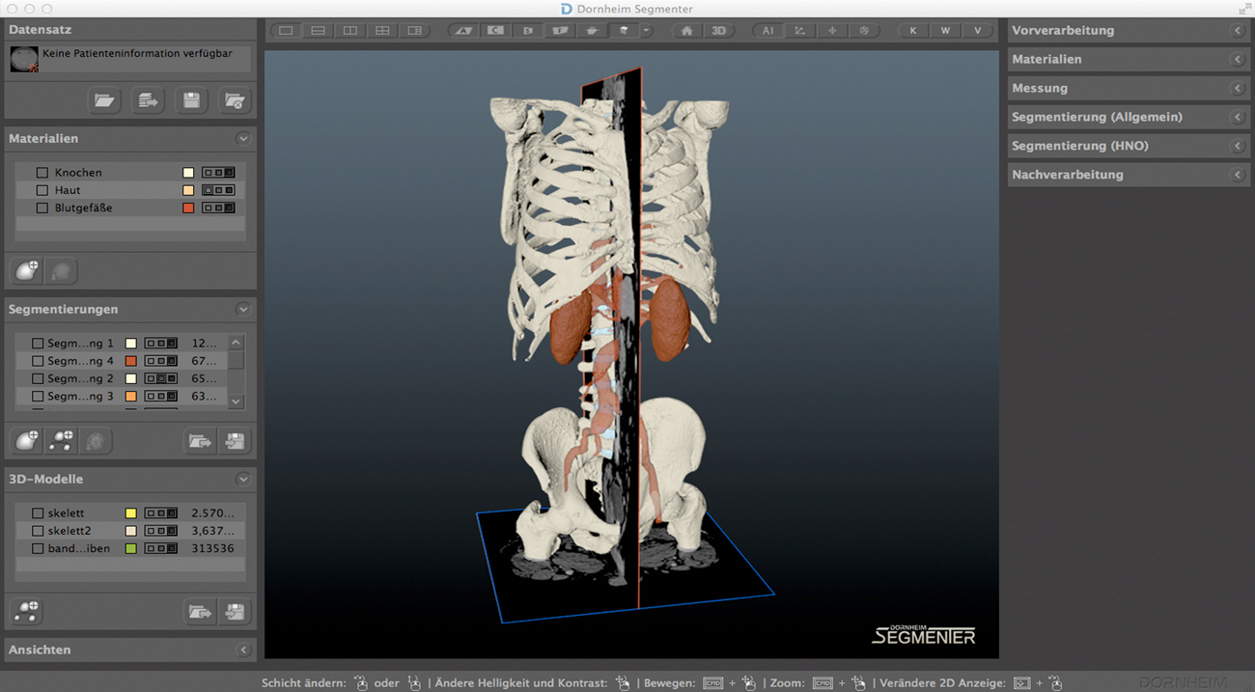1255x692 pixels.
Task: Close dataset via folder with X icon
Action: [x=234, y=100]
